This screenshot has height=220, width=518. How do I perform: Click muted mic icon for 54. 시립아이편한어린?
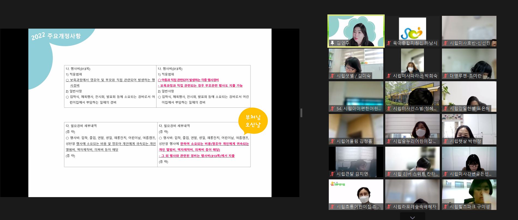click(332, 109)
